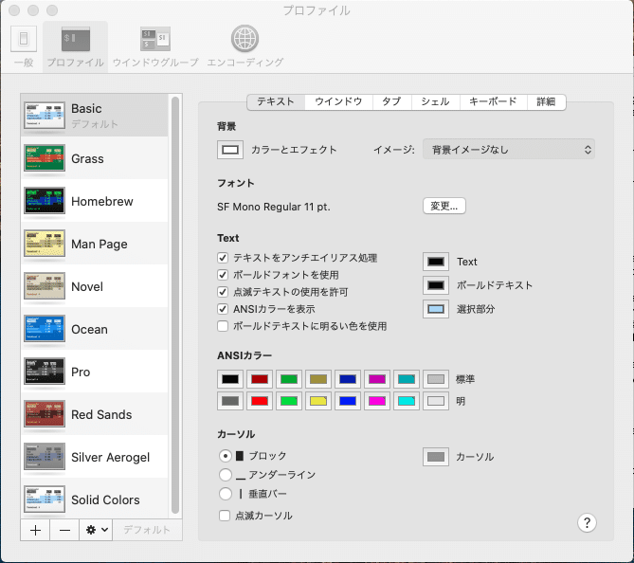Click the 変更... font button

(x=444, y=206)
